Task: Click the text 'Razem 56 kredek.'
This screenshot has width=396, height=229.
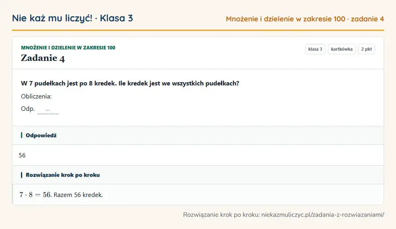Action: (x=78, y=195)
